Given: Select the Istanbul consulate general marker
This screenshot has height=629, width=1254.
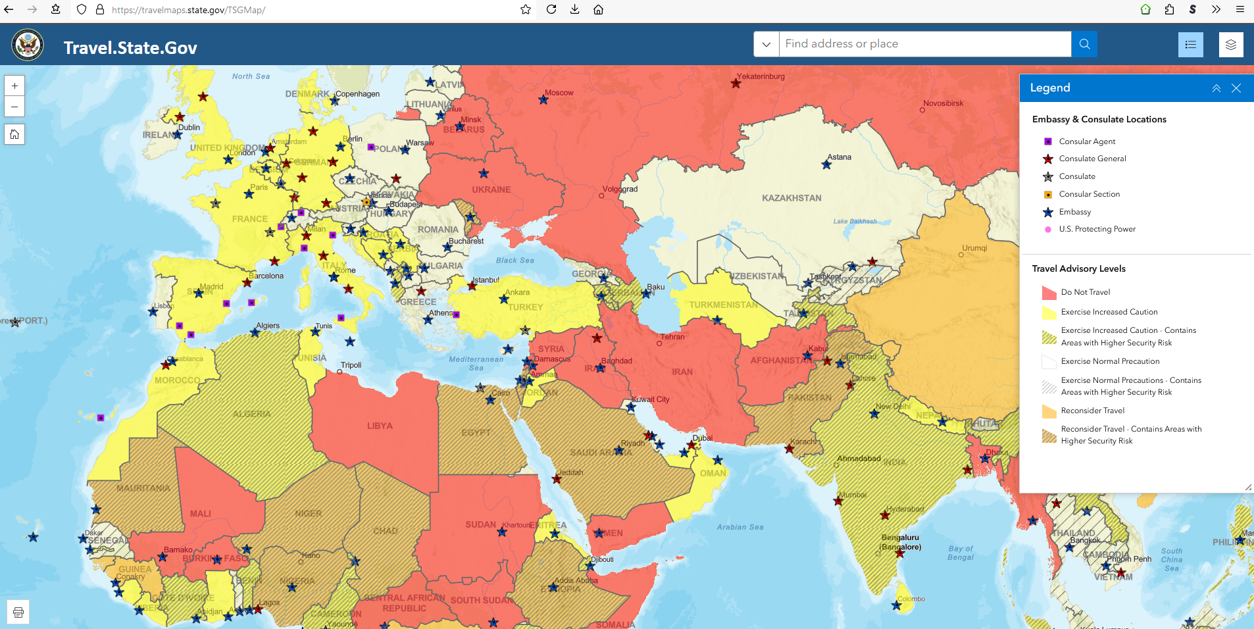Looking at the screenshot, I should point(472,286).
